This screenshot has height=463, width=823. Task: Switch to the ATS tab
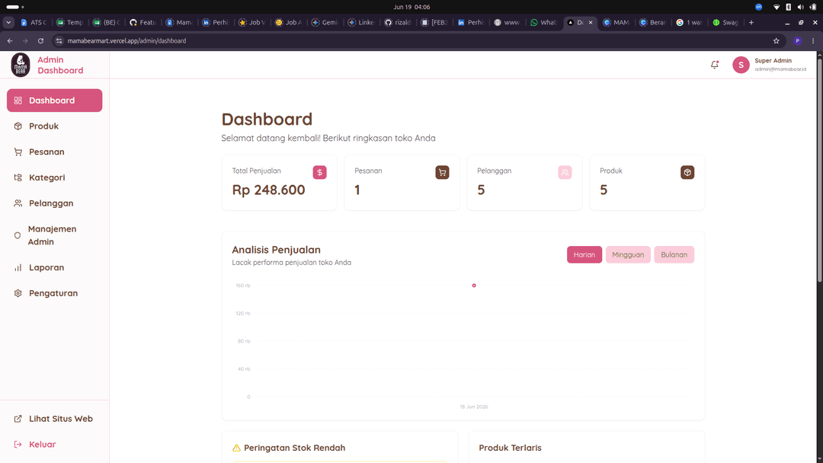coord(34,23)
